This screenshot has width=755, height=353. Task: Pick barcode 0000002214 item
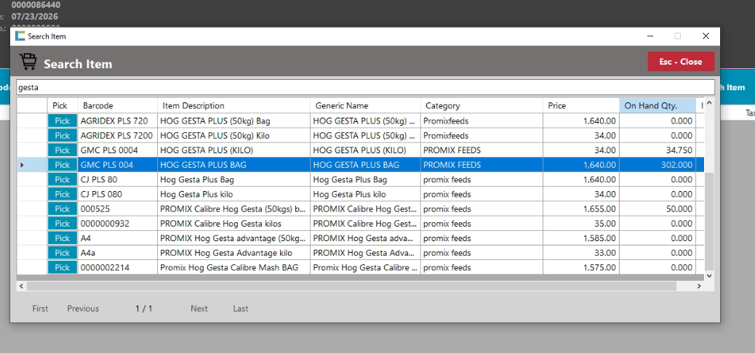(62, 267)
